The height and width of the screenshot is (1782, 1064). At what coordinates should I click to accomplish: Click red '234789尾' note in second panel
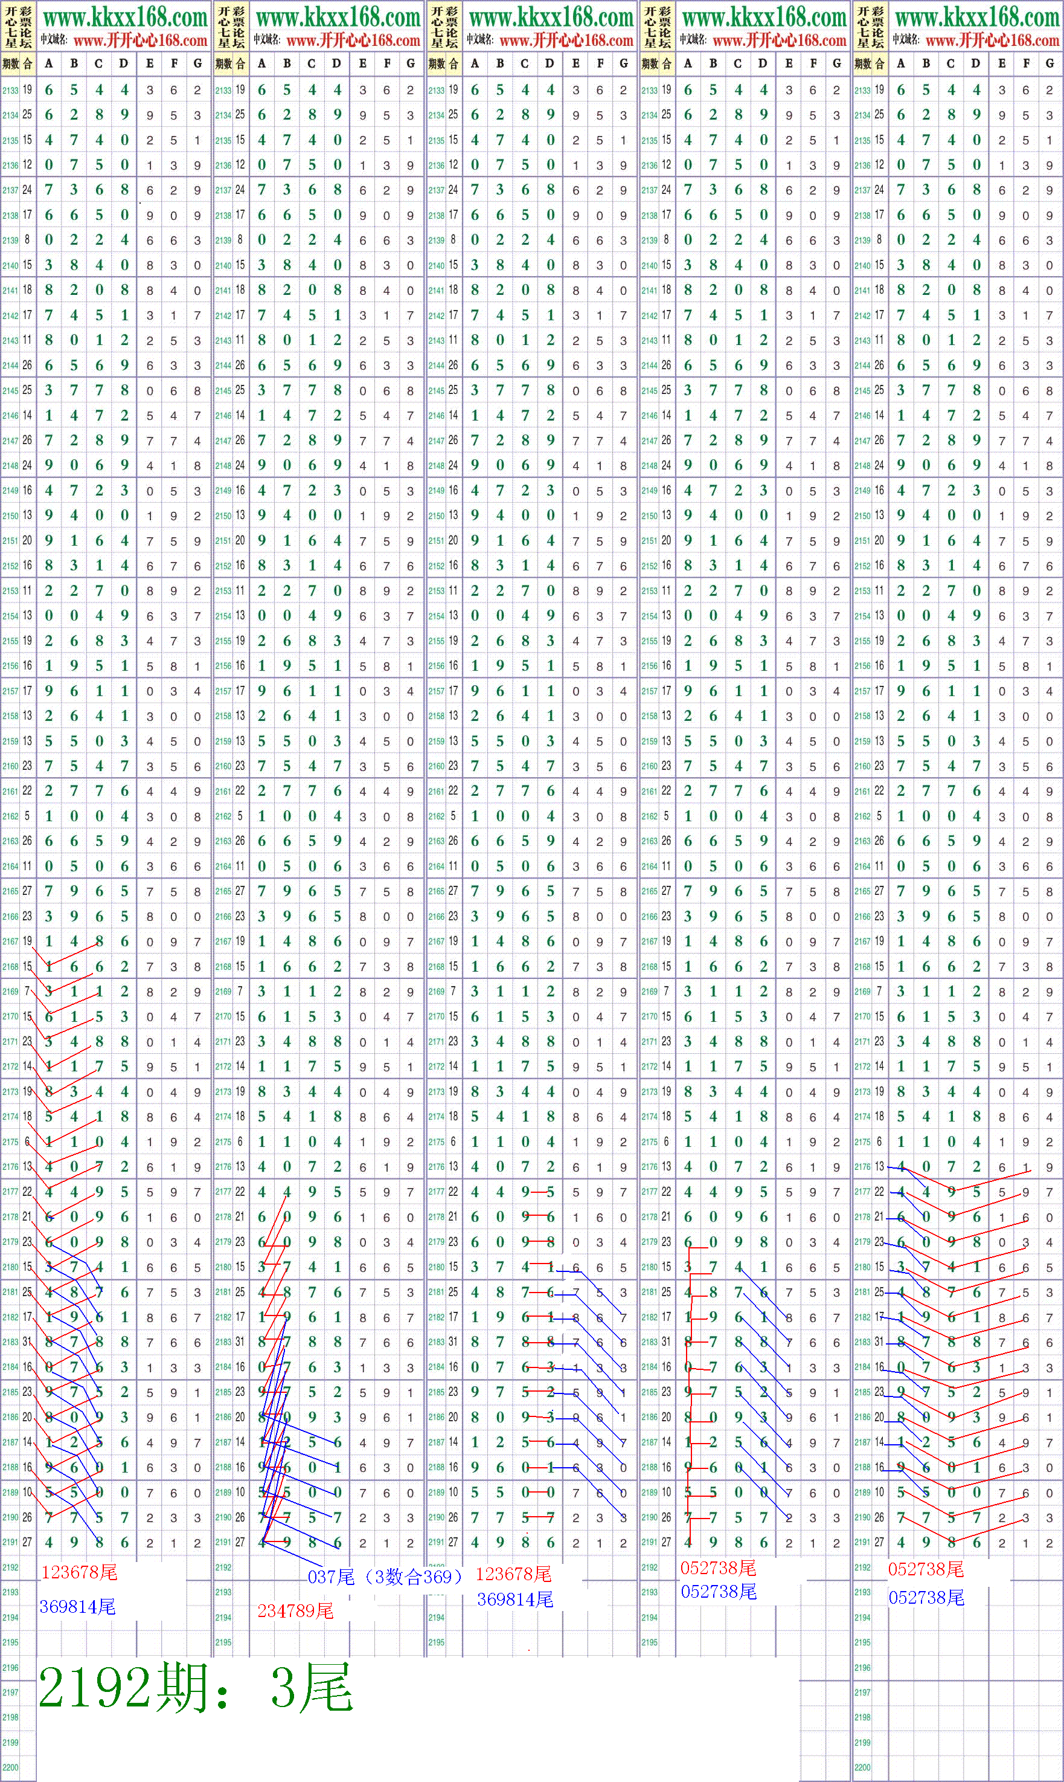tap(295, 1610)
